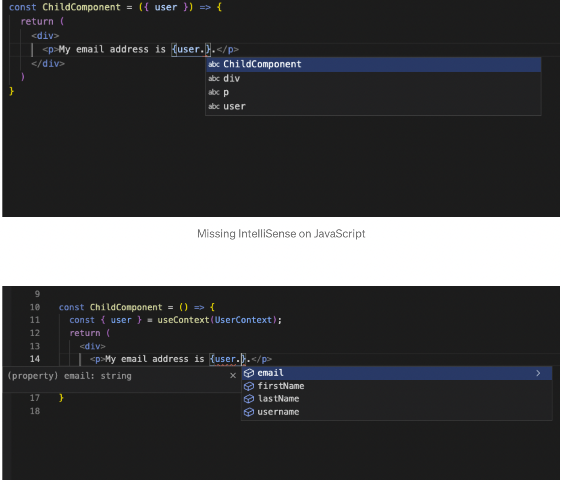Click line number 12 in the gutter

tap(35, 333)
